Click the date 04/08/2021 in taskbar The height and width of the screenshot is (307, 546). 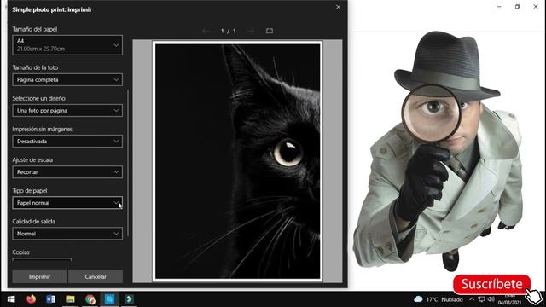[x=510, y=303]
